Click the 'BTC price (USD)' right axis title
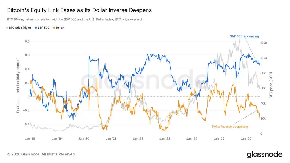The height and width of the screenshot is (163, 290). [x=271, y=85]
